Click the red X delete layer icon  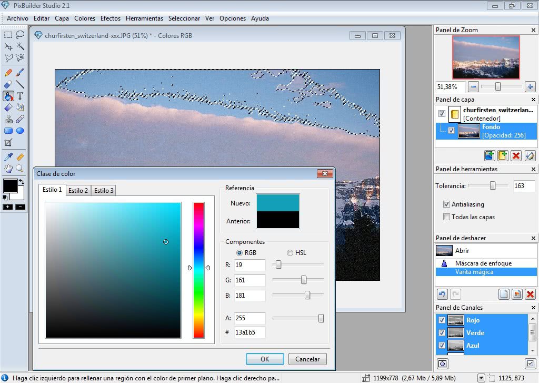[516, 155]
